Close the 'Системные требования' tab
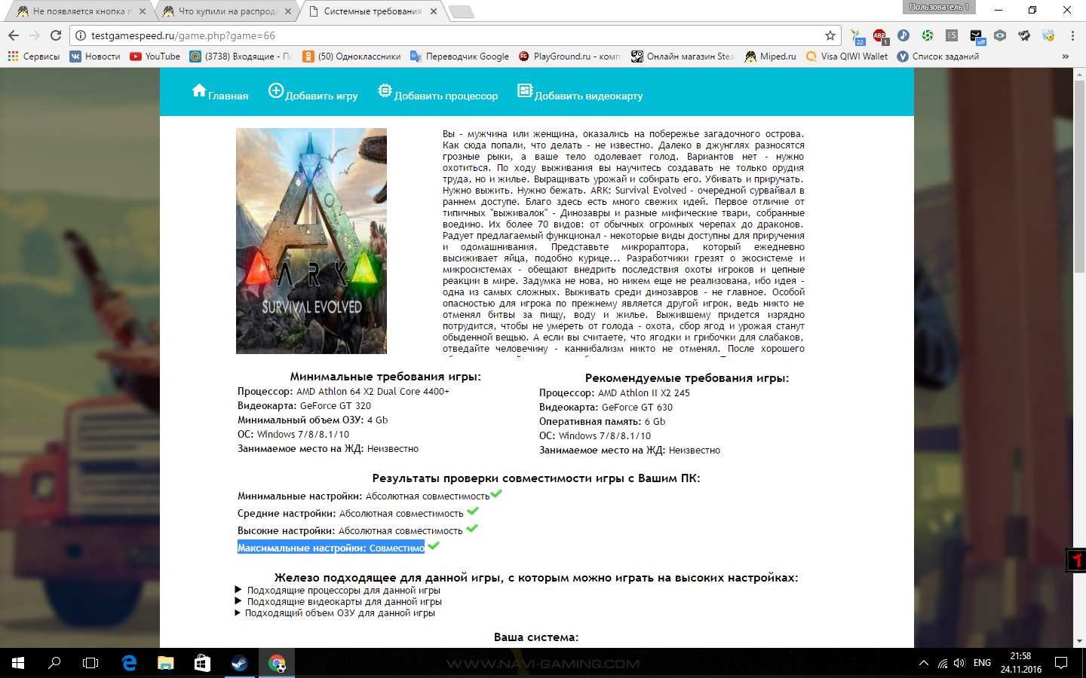This screenshot has width=1086, height=678. tap(434, 11)
